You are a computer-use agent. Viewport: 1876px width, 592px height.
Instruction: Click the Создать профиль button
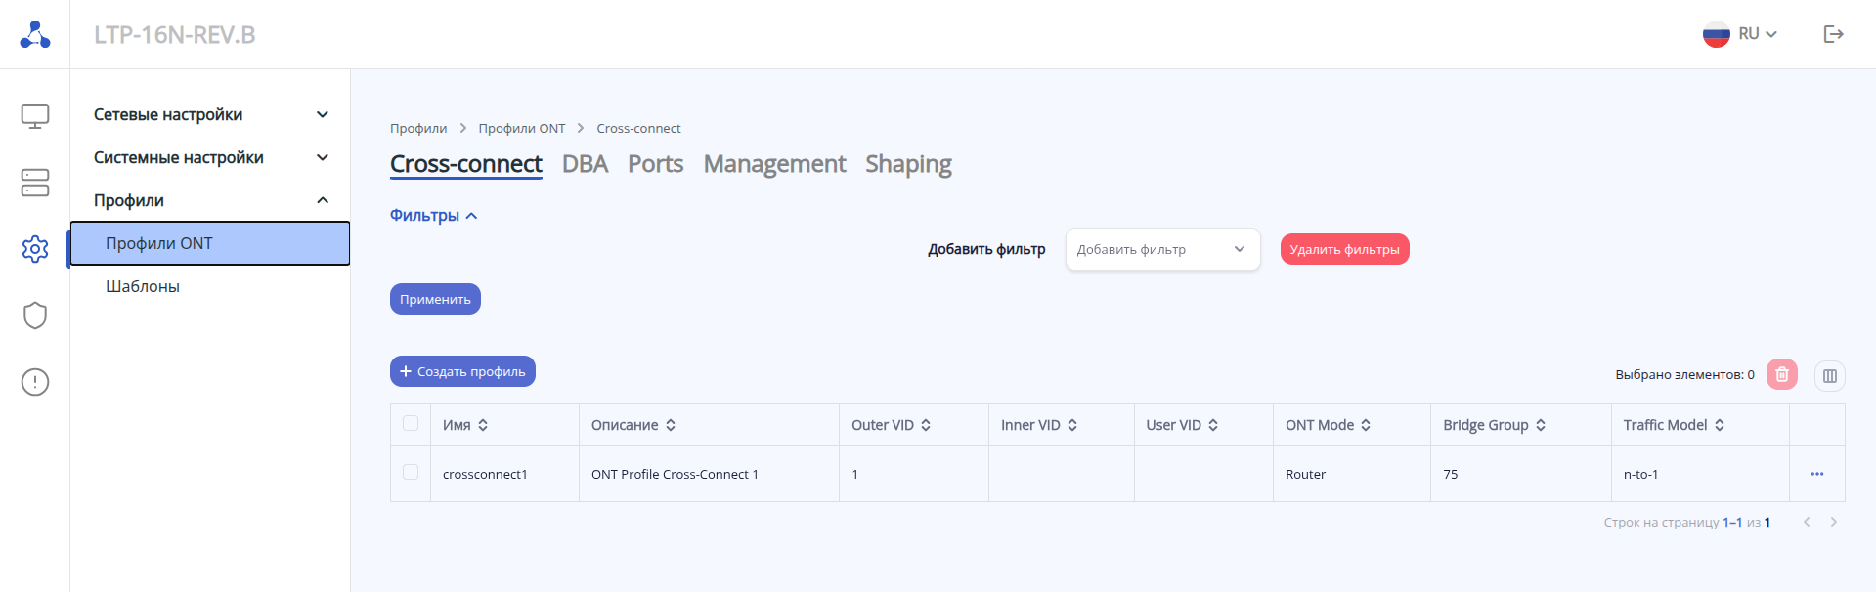point(462,371)
